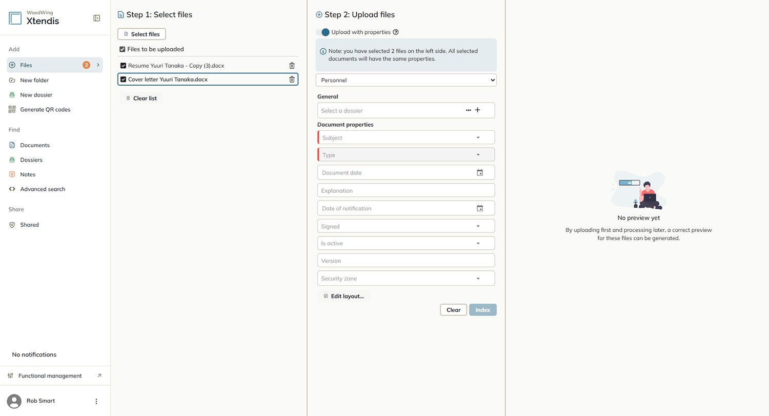The height and width of the screenshot is (416, 769).
Task: Browse dossiers with the three-dots icon
Action: [469, 110]
